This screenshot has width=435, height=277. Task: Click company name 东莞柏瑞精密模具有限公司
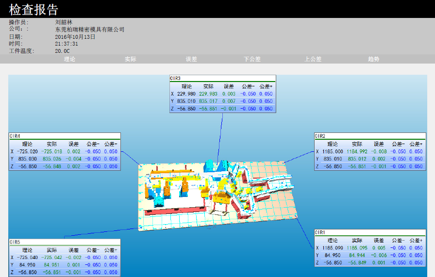[x=90, y=30]
